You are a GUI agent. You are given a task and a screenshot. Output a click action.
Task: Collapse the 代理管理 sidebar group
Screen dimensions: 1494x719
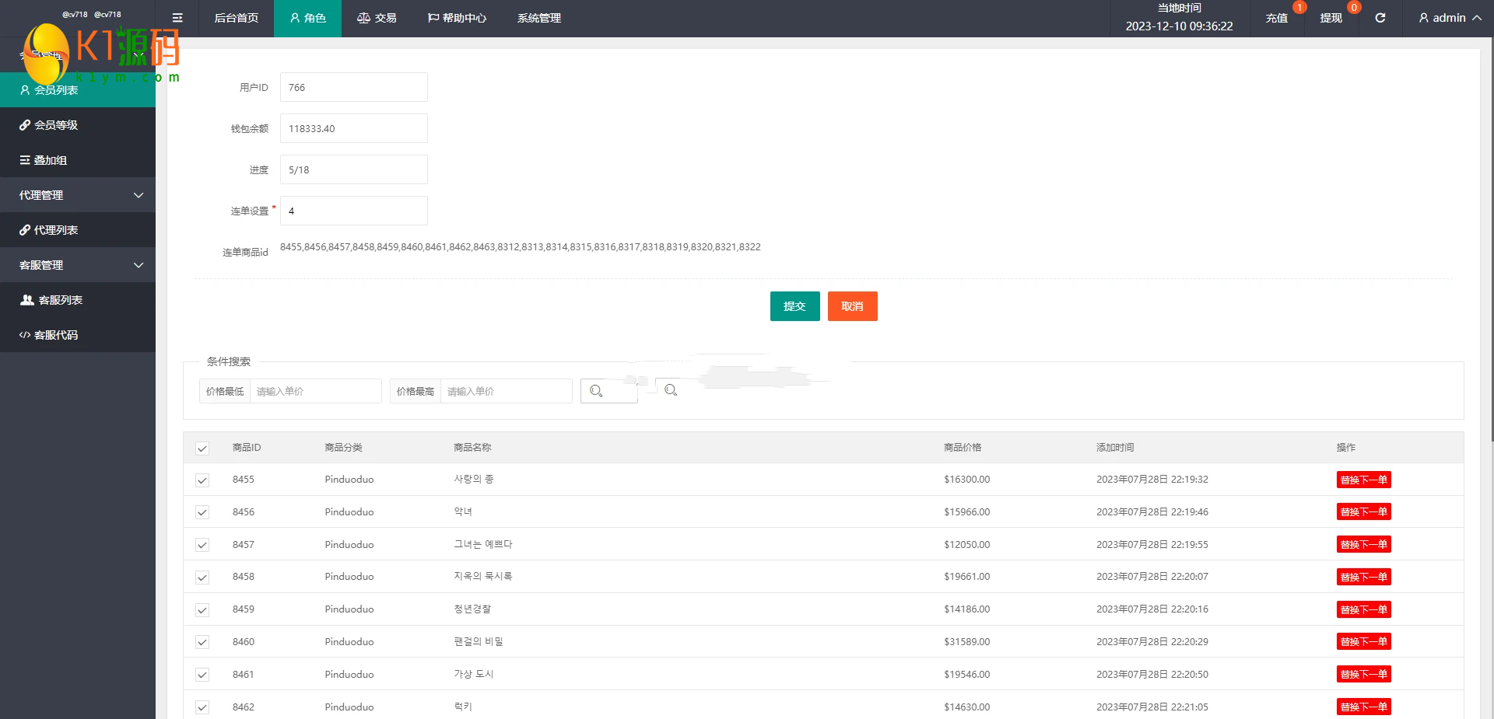(78, 195)
